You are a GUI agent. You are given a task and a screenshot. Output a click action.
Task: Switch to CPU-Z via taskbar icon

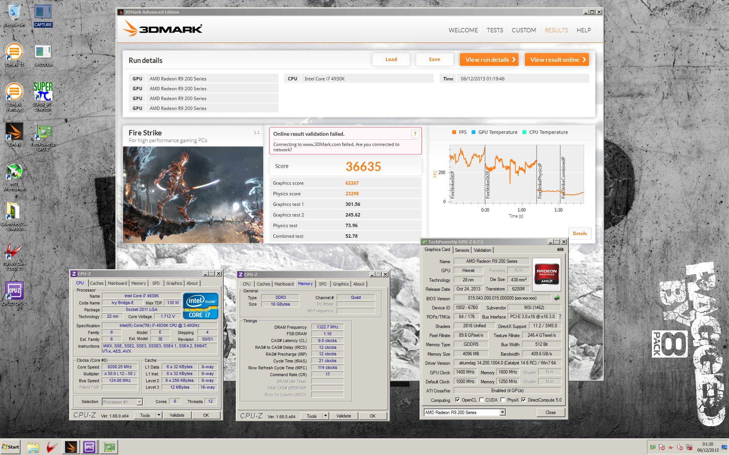[89, 447]
